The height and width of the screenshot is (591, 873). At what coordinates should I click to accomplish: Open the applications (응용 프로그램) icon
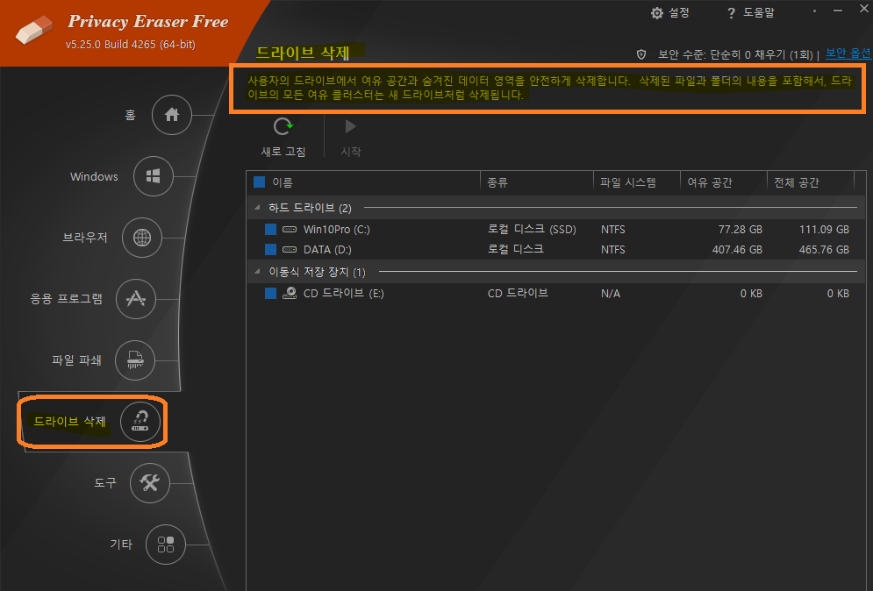coord(135,299)
